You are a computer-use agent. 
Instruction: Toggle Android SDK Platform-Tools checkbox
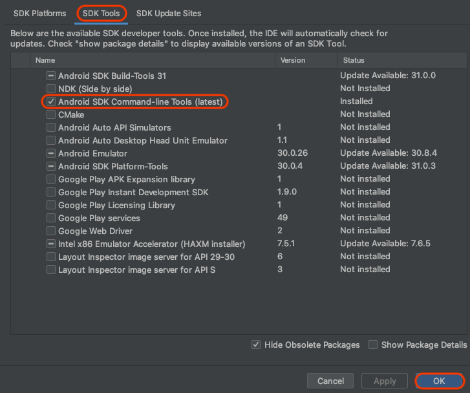pos(51,166)
